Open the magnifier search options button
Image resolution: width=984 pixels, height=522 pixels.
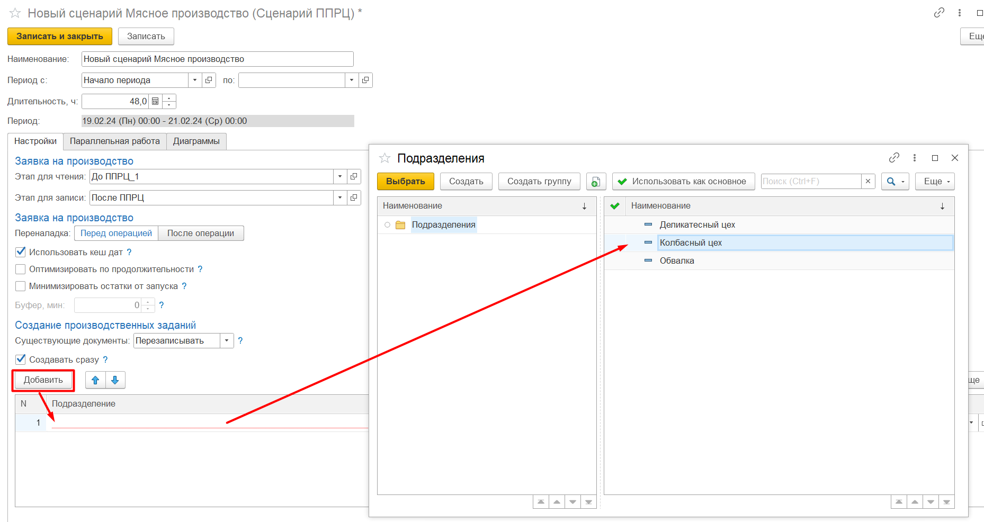pyautogui.click(x=894, y=182)
